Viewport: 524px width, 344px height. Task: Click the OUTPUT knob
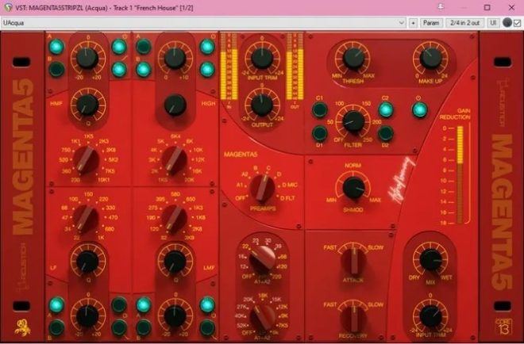pos(262,105)
